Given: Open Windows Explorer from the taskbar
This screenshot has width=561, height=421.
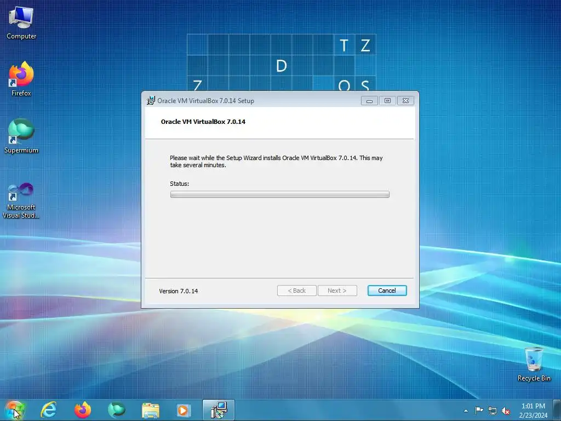Looking at the screenshot, I should [x=151, y=410].
